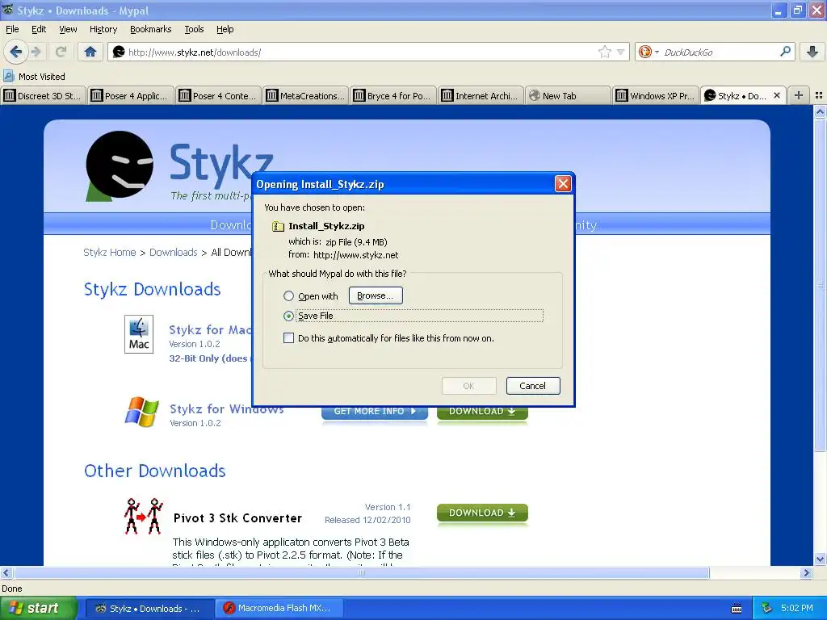Switch to the Internet Archi... tab
Viewport: 827px width, 620px height.
click(x=481, y=96)
